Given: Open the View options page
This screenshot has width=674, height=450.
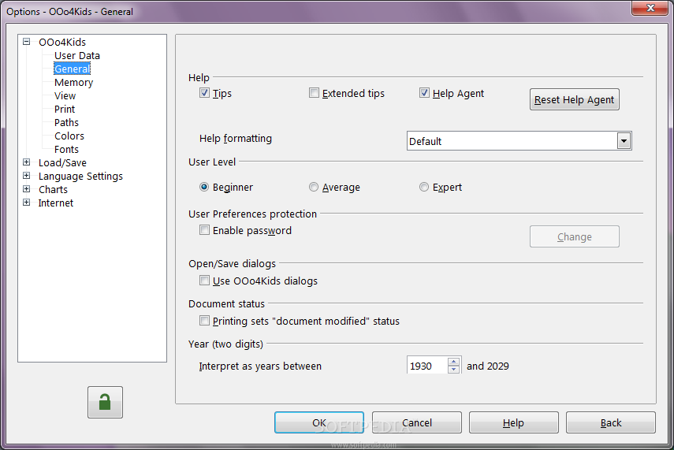Looking at the screenshot, I should point(65,96).
